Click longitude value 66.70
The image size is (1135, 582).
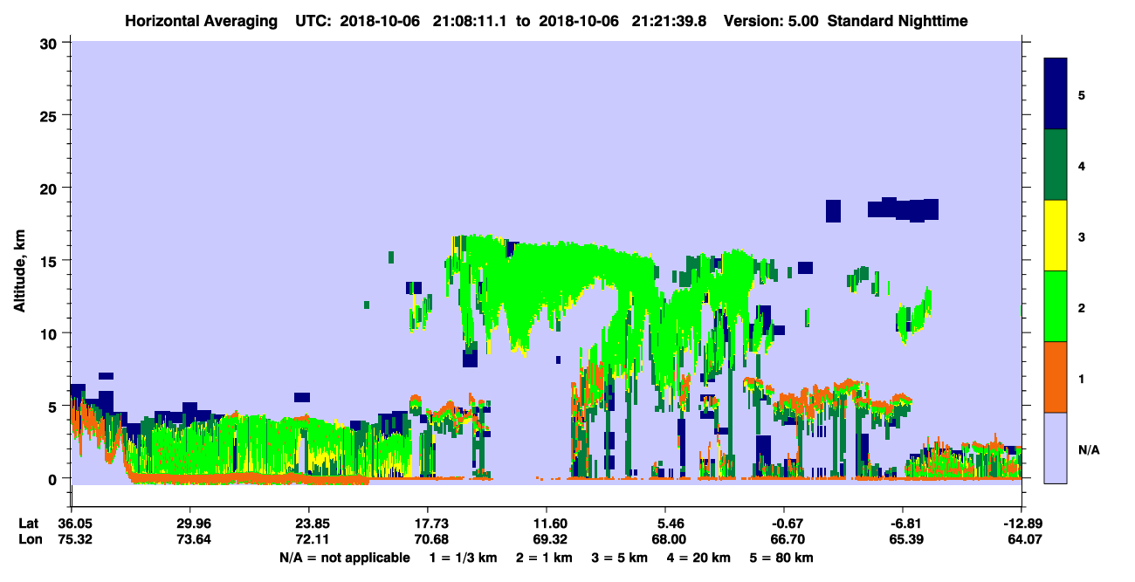coord(784,539)
